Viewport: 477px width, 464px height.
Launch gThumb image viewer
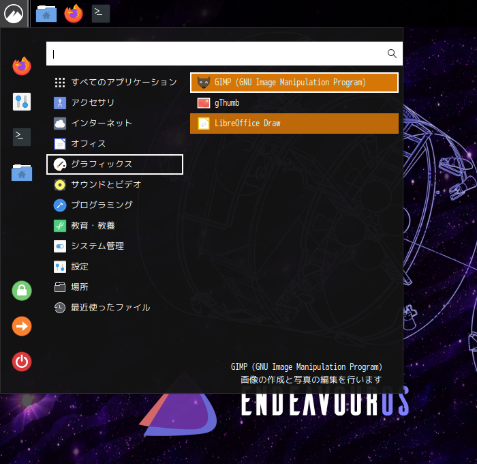[294, 103]
